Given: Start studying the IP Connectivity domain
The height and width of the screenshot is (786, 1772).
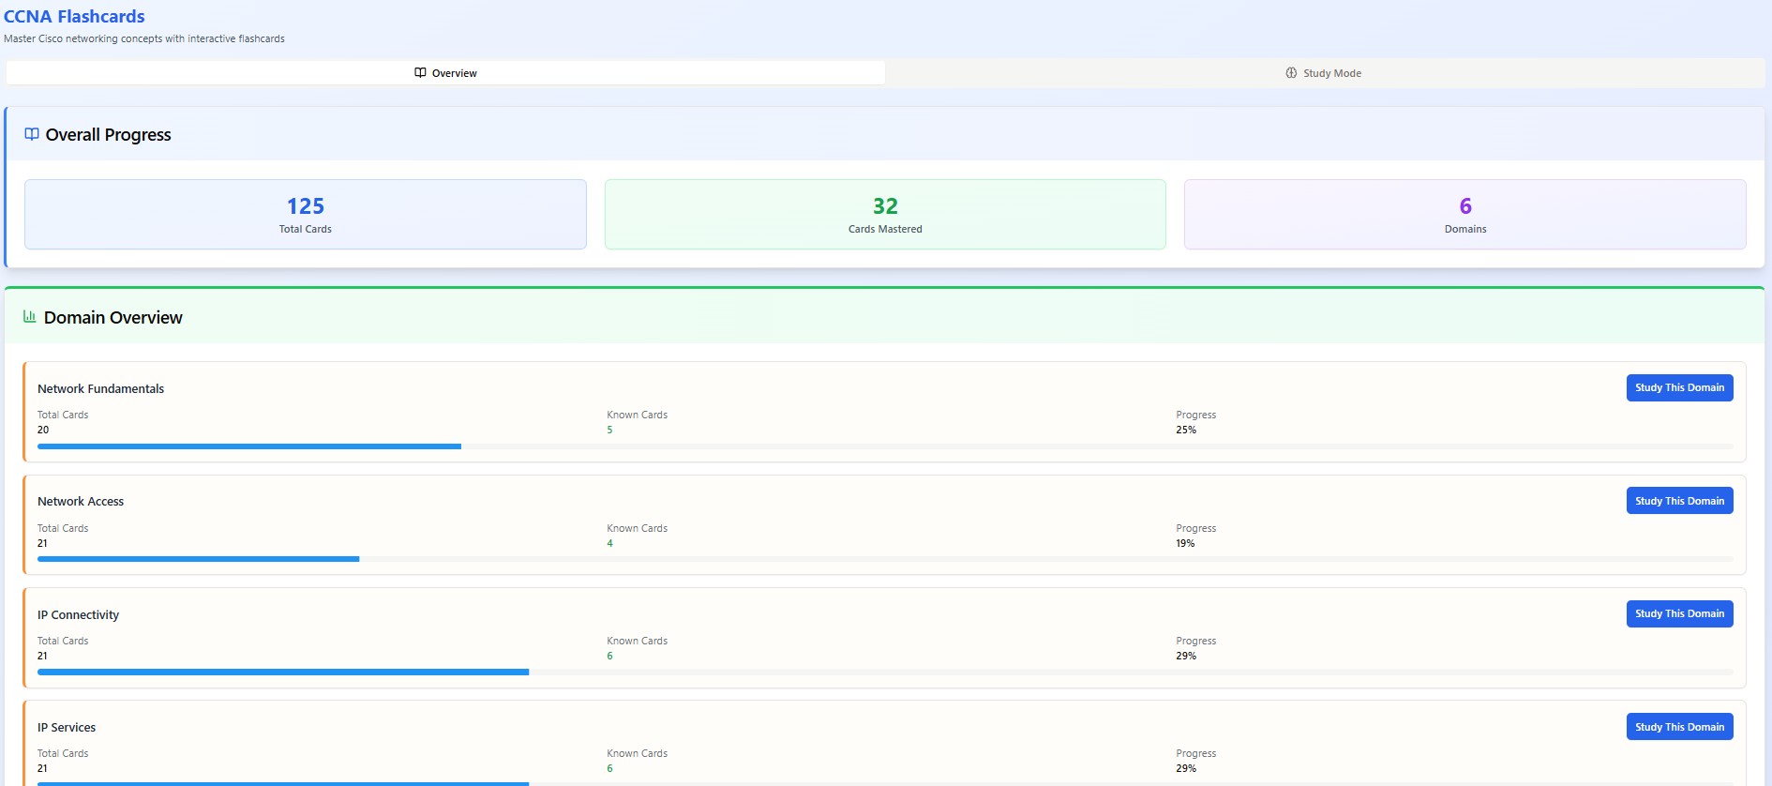Looking at the screenshot, I should click(x=1678, y=614).
